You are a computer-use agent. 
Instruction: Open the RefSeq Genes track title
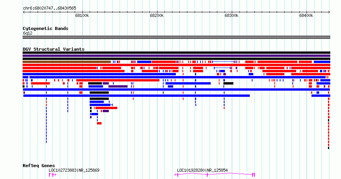tap(39, 166)
